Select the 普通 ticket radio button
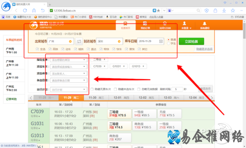Viewport: 246px width, 148px height. click(169, 39)
